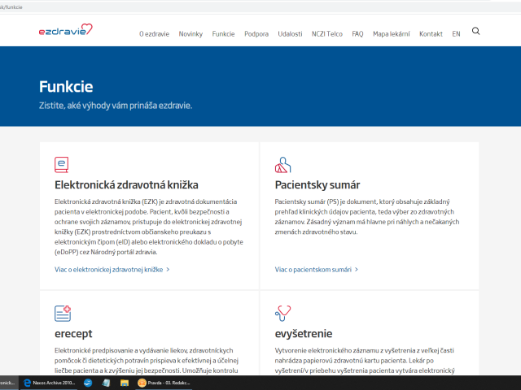Click the evyšetrenie stethoscope icon
The height and width of the screenshot is (390, 521).
(282, 314)
